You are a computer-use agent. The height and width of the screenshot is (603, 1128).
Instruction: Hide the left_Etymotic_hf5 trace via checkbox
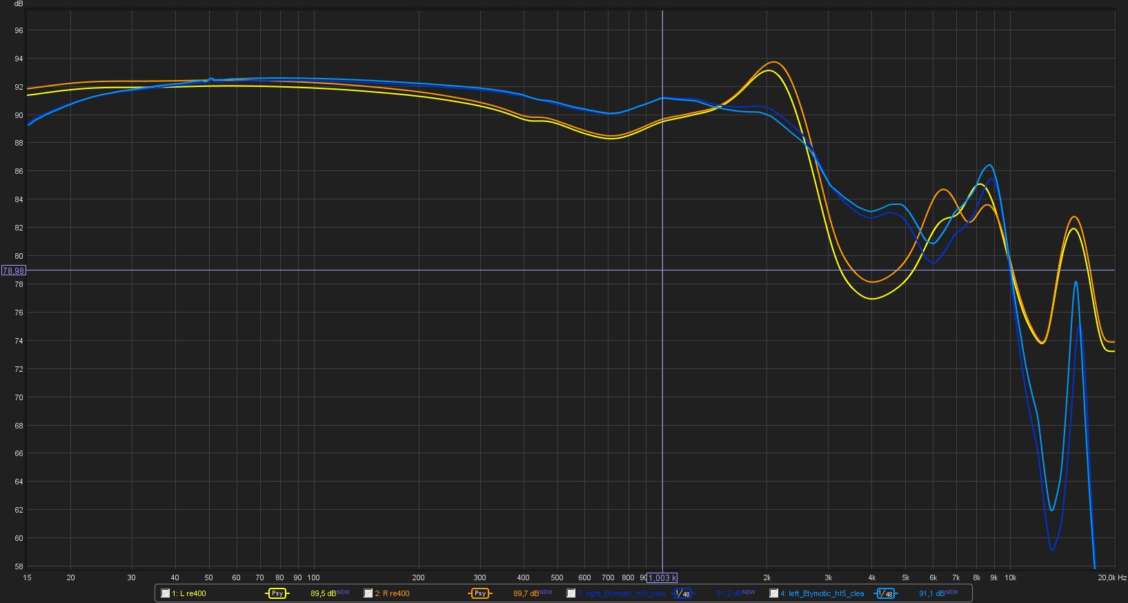(774, 593)
